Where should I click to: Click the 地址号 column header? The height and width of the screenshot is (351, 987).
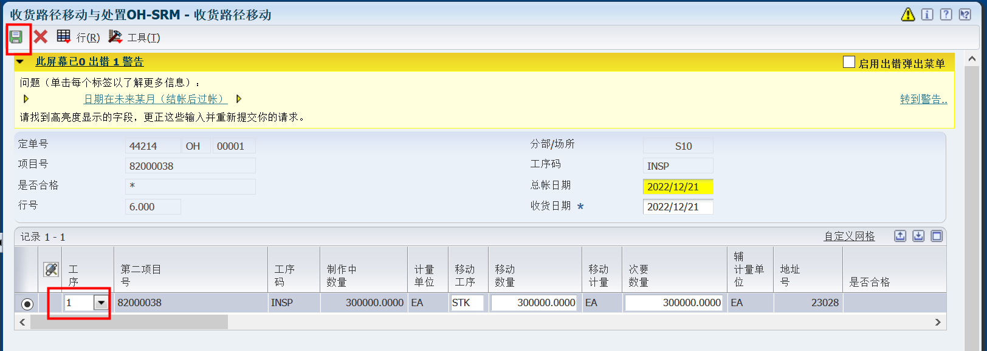click(x=808, y=269)
